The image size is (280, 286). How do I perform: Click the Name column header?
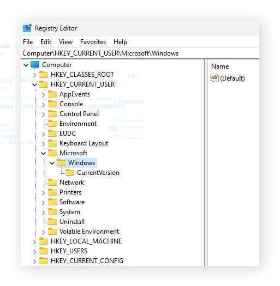(220, 66)
